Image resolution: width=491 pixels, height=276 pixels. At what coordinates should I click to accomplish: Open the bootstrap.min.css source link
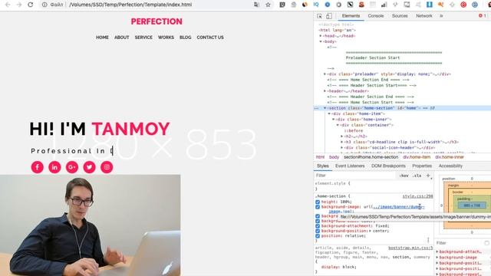pyautogui.click(x=410, y=248)
